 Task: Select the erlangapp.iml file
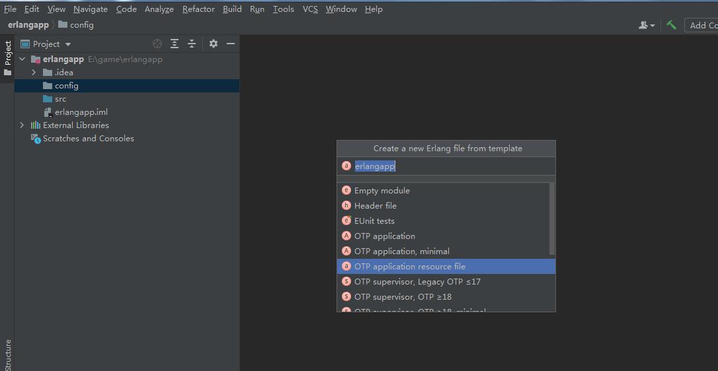pos(81,112)
